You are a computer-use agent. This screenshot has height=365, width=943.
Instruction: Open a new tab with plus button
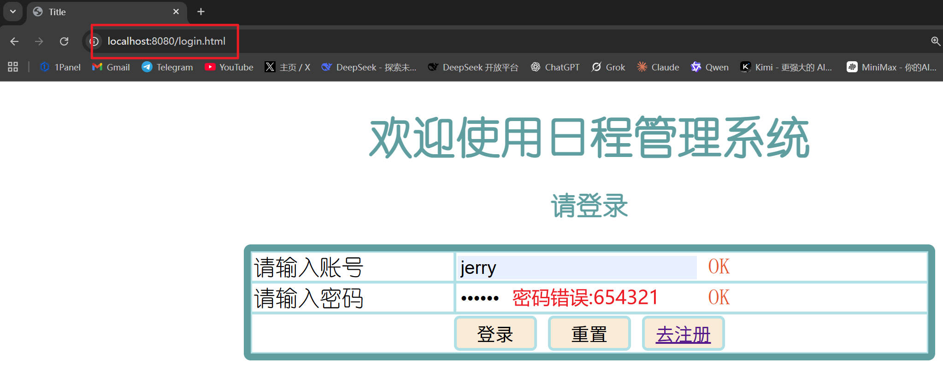201,12
